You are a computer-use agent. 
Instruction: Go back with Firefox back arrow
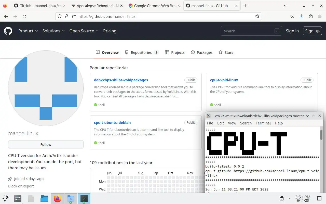pos(6,16)
